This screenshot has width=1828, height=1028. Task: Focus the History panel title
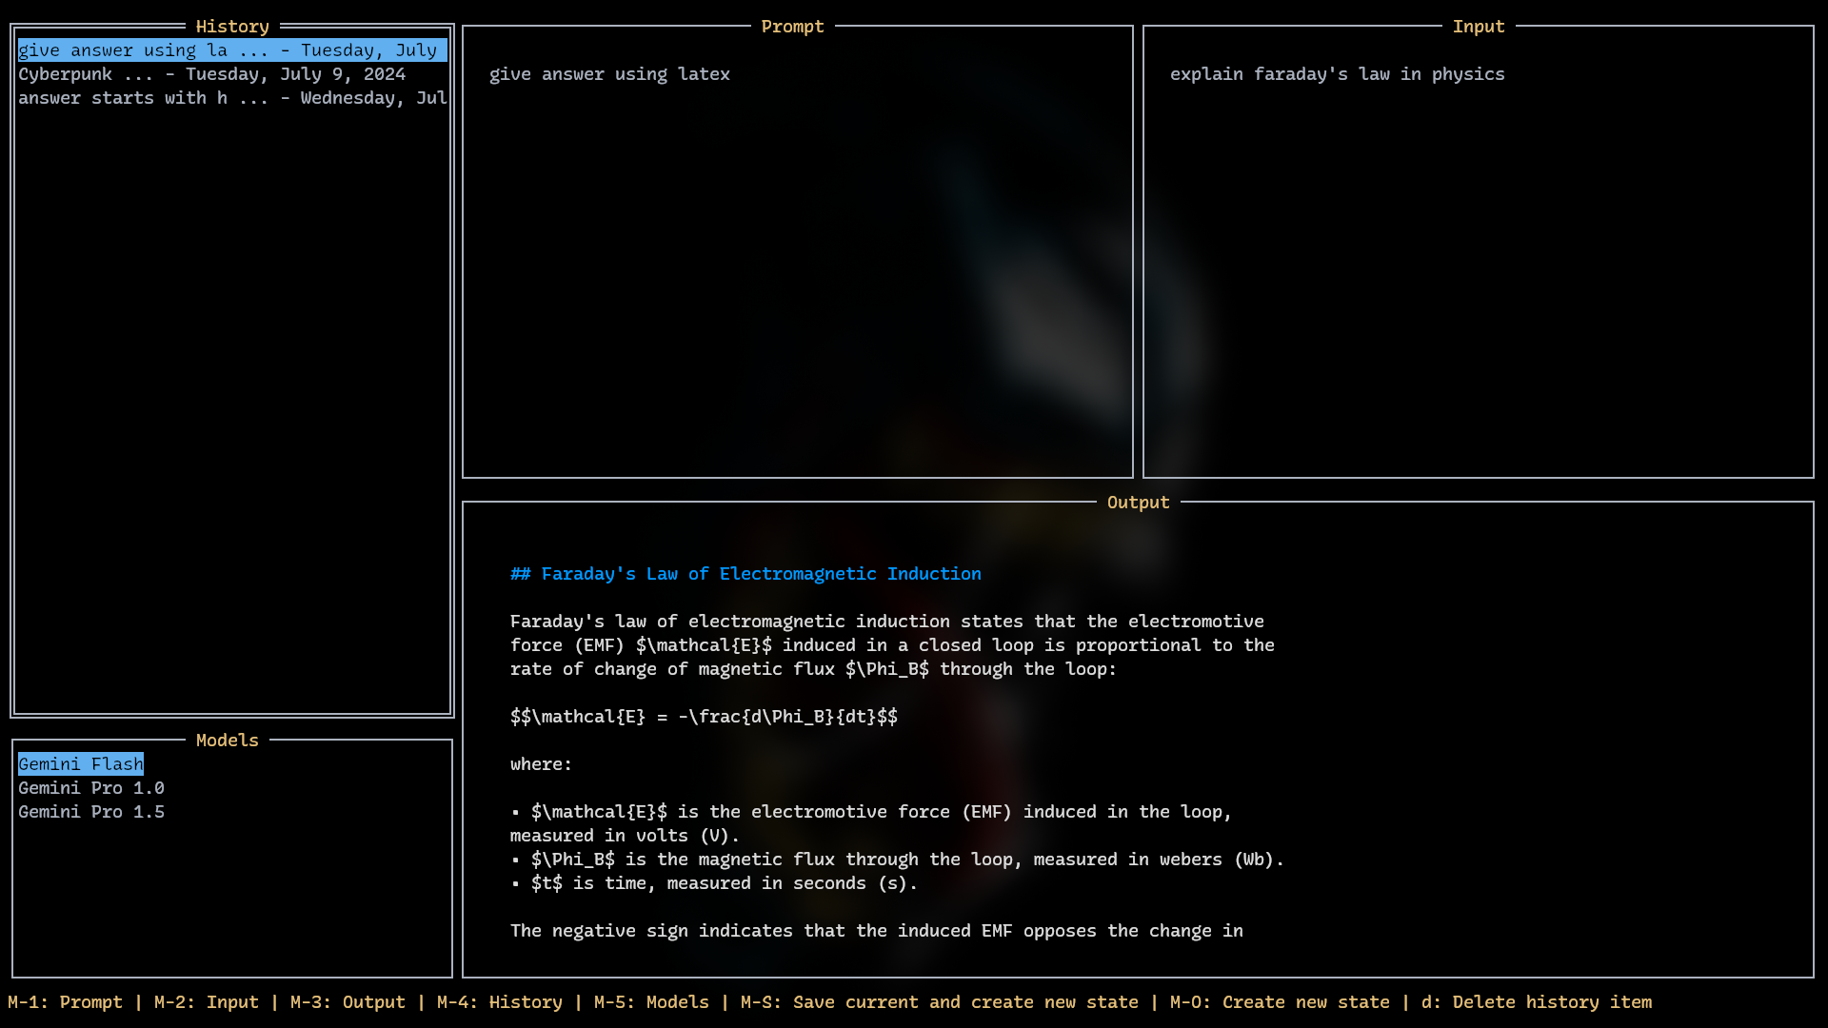[x=232, y=27]
